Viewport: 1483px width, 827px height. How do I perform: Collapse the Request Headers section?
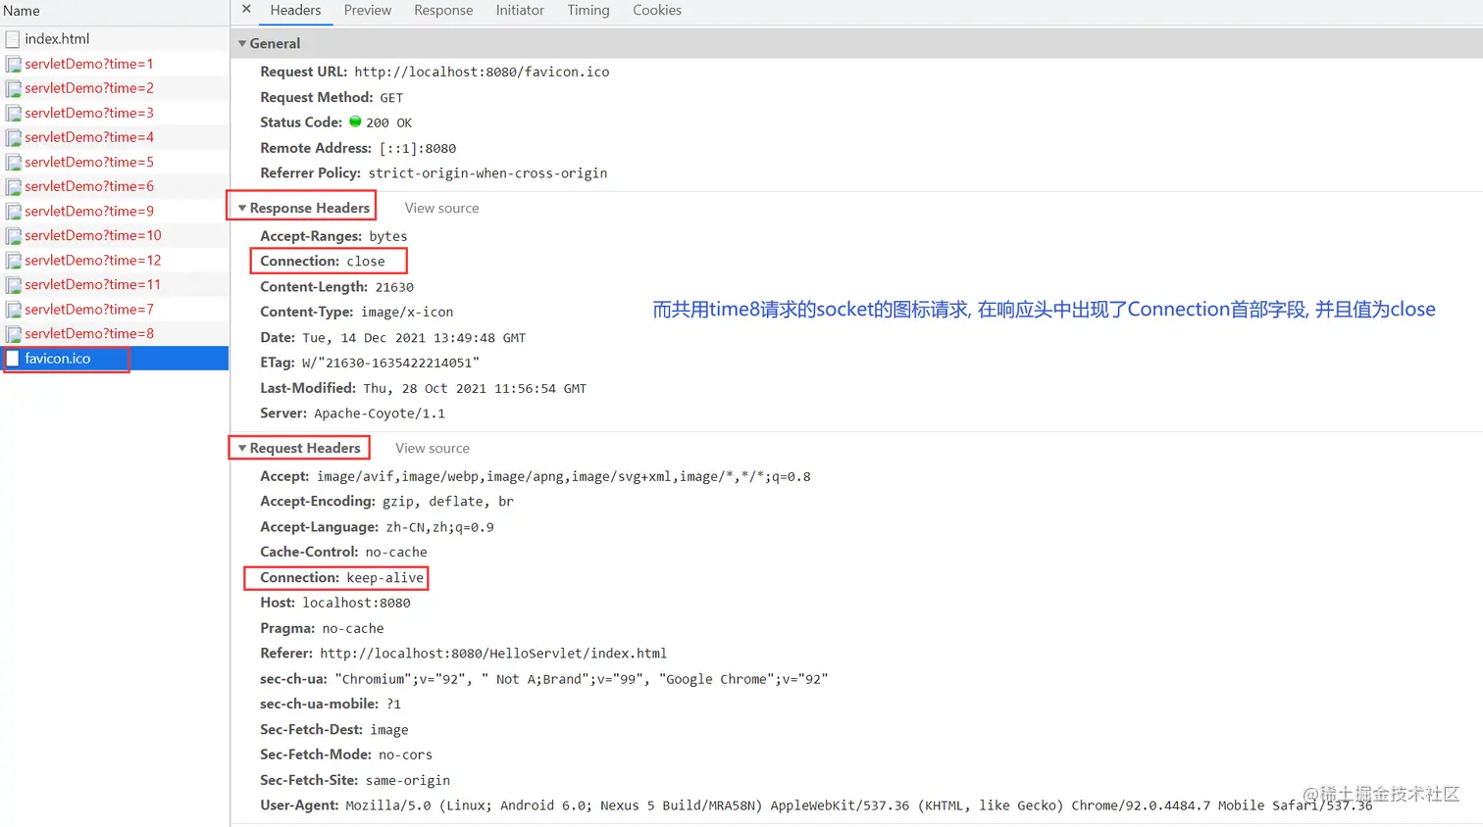coord(242,448)
